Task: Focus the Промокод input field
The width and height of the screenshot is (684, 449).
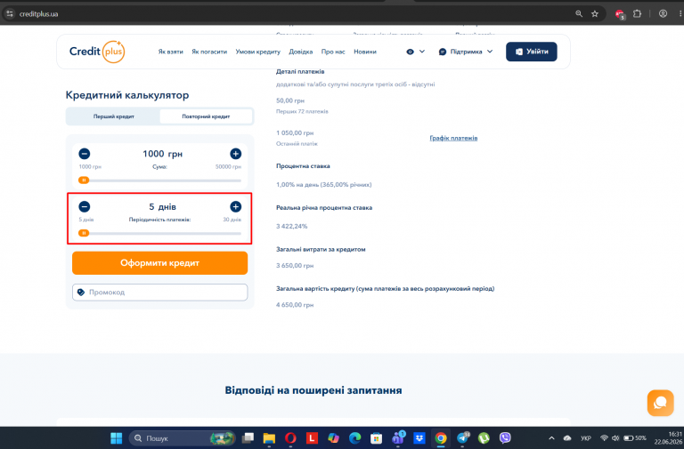Action: click(159, 293)
